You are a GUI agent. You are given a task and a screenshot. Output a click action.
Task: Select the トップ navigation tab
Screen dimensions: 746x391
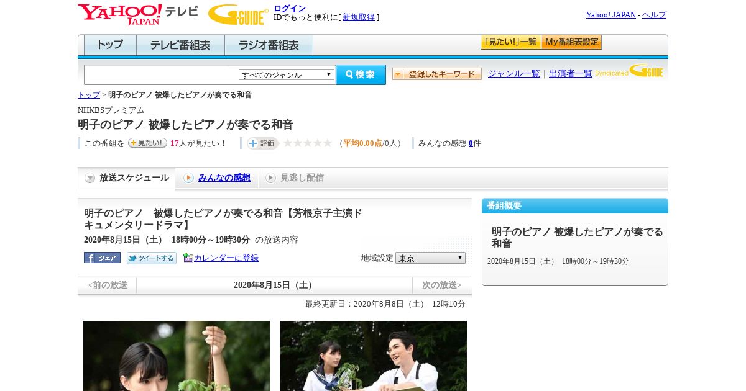click(110, 45)
